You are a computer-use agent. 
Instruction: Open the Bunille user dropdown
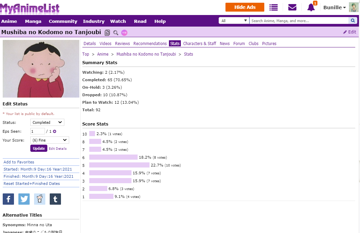[x=334, y=8]
